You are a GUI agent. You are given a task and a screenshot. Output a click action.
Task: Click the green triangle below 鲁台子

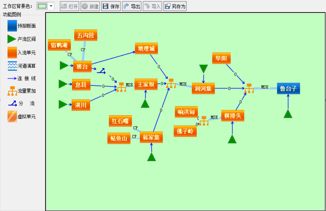[x=288, y=114]
